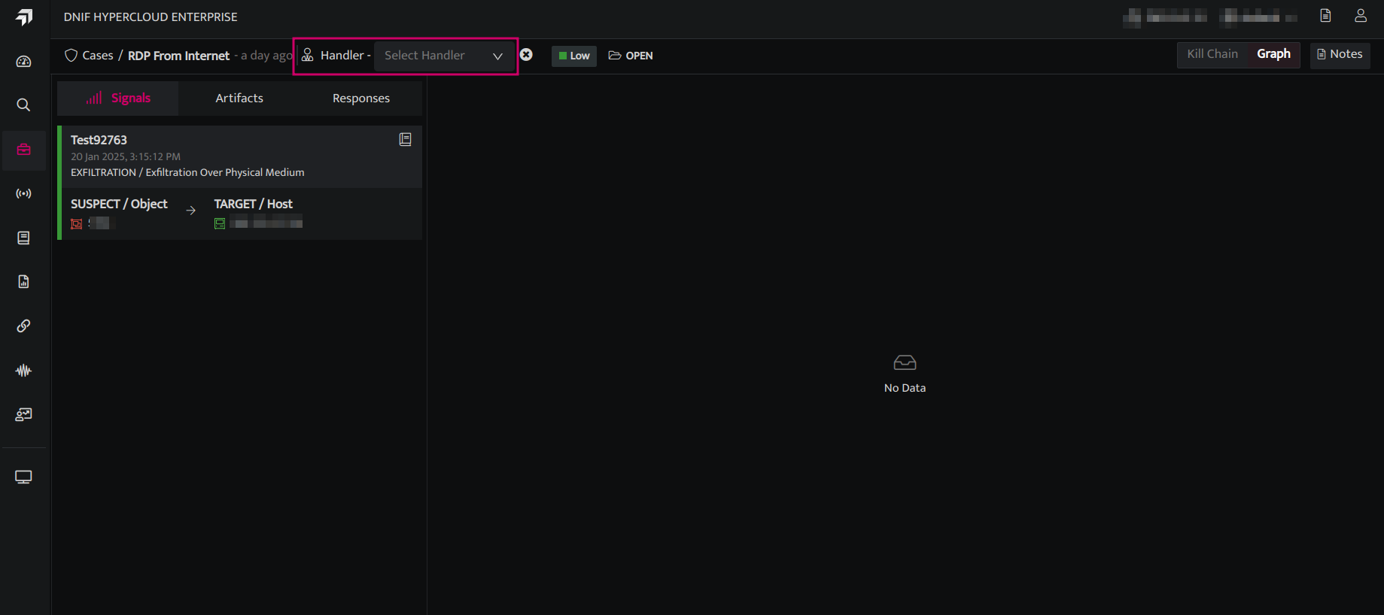This screenshot has width=1384, height=615.
Task: Open the waveform icon in sidebar
Action: (x=24, y=371)
